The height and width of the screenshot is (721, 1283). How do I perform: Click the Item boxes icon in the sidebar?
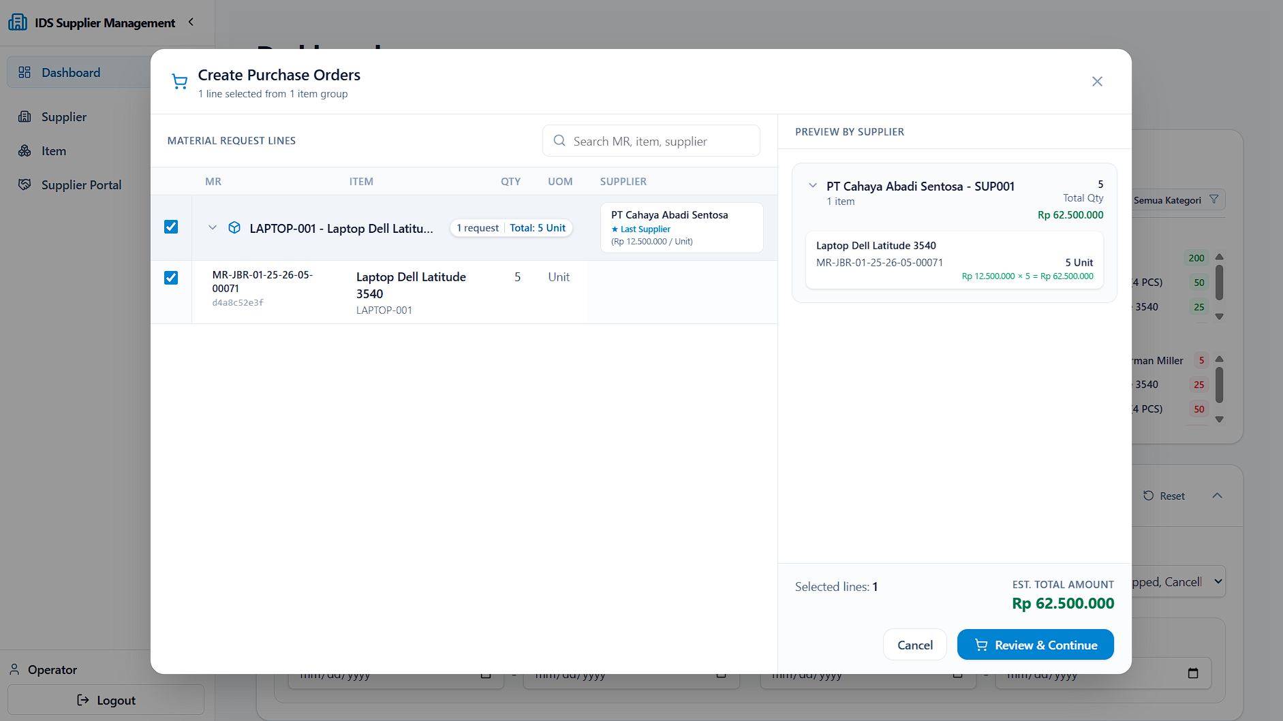(25, 150)
